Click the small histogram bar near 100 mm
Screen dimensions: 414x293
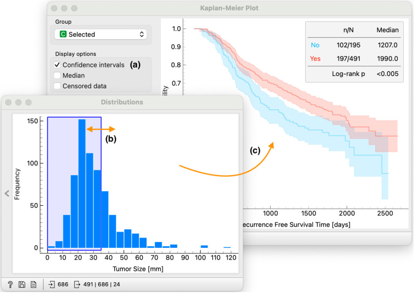(x=204, y=247)
